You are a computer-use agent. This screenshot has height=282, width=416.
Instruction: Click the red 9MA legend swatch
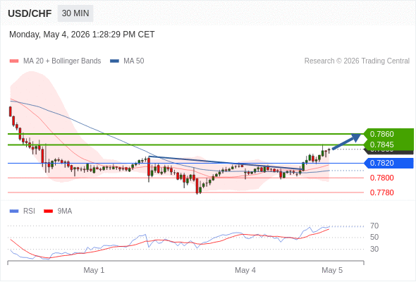48,211
